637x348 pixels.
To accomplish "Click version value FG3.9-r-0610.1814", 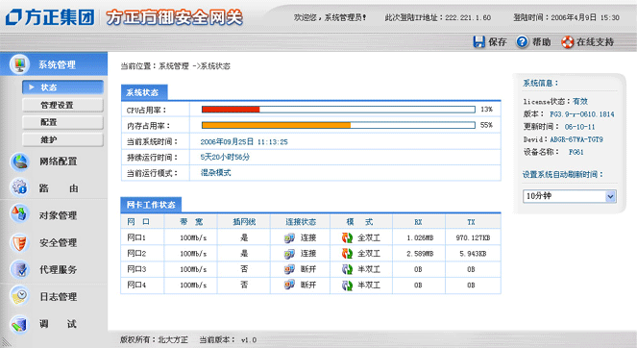I will tap(581, 114).
